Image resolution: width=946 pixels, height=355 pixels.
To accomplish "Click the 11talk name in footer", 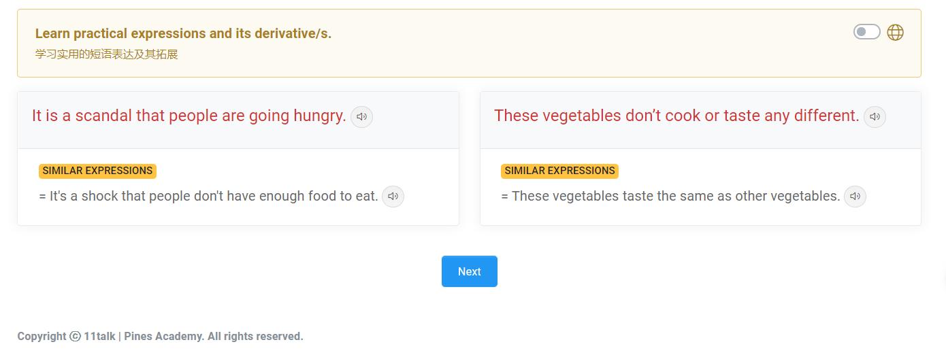I will point(99,337).
